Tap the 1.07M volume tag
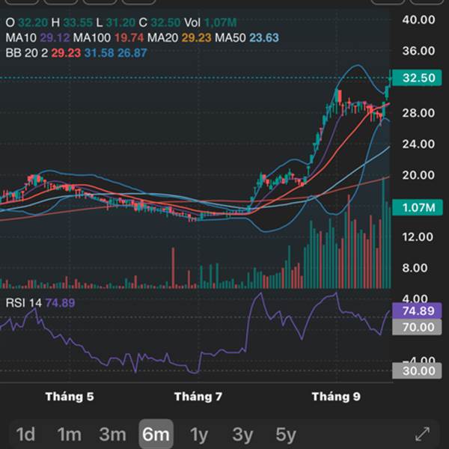The width and height of the screenshot is (449, 449). click(x=415, y=207)
